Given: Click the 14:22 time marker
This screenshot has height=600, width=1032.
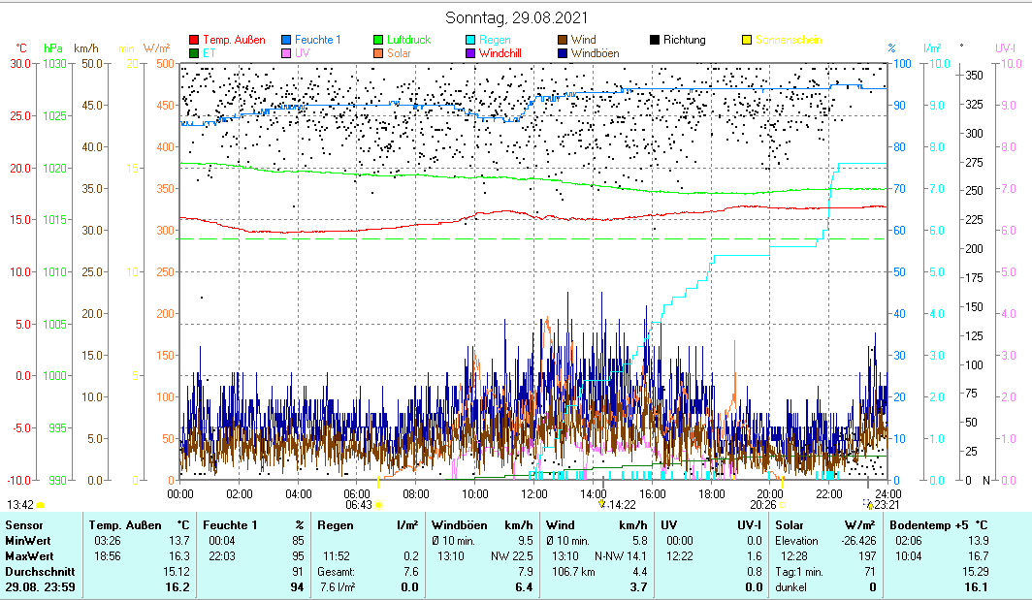Looking at the screenshot, I should click(x=619, y=504).
